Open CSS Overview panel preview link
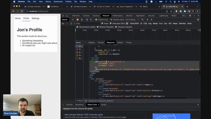The height and width of the screenshot is (119, 211). [x=84, y=115]
